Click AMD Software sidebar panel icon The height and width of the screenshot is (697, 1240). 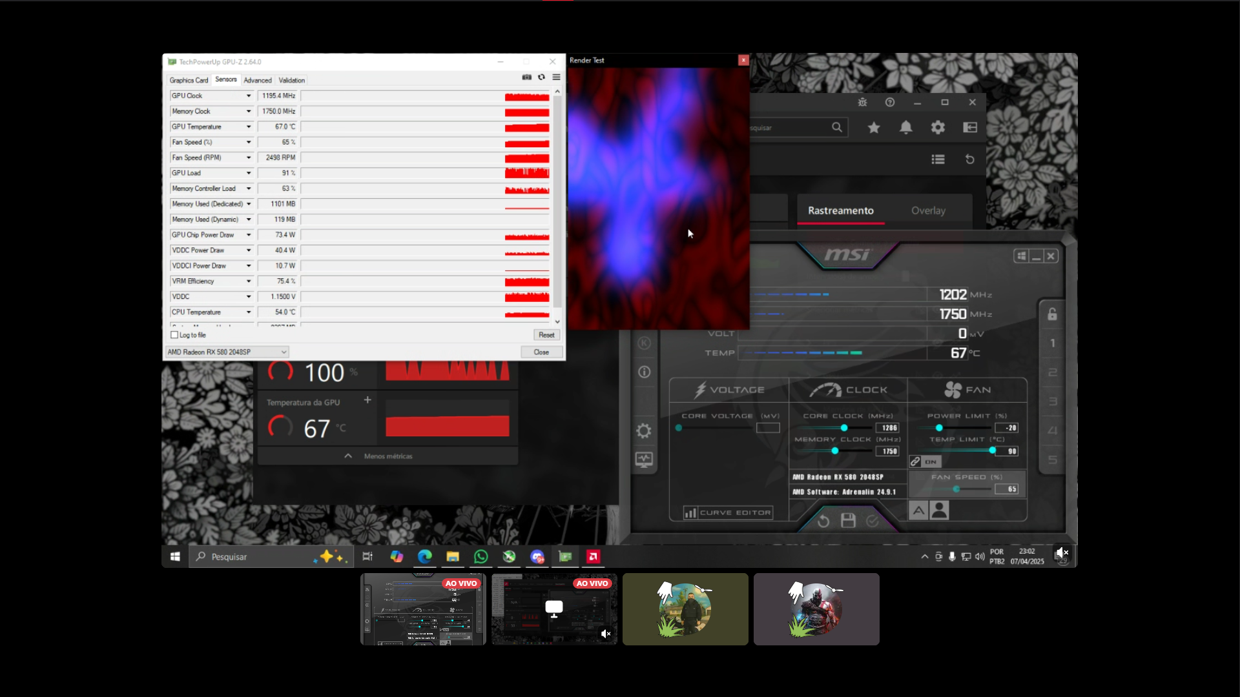point(970,128)
